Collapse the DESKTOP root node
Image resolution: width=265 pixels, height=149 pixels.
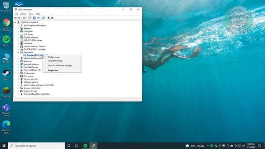click(15, 22)
